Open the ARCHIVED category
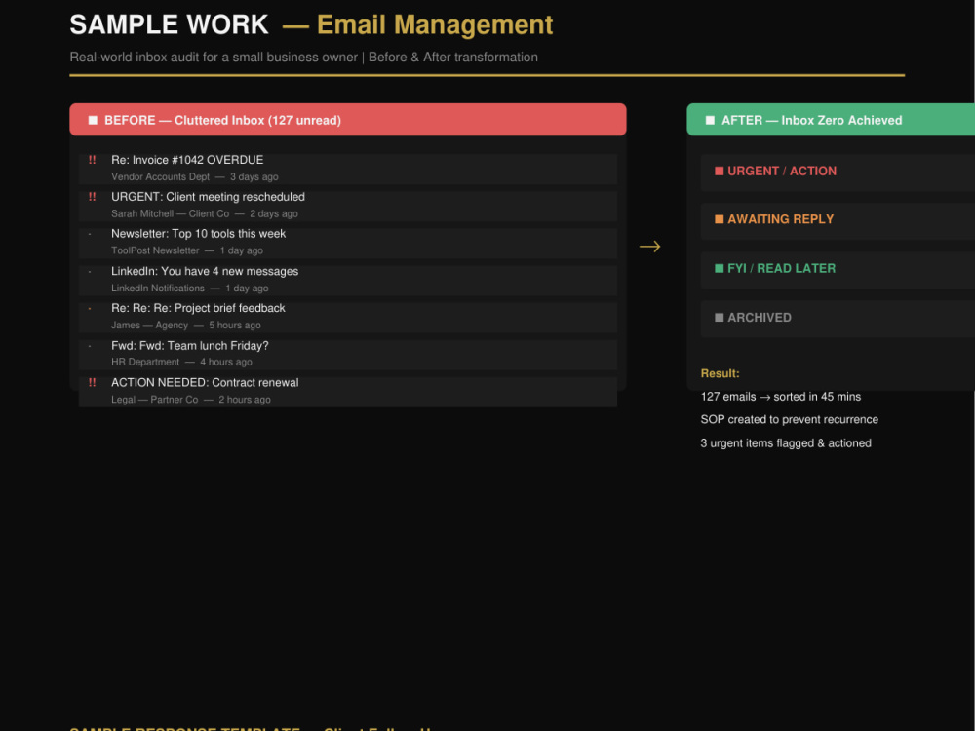This screenshot has width=975, height=731. point(838,319)
